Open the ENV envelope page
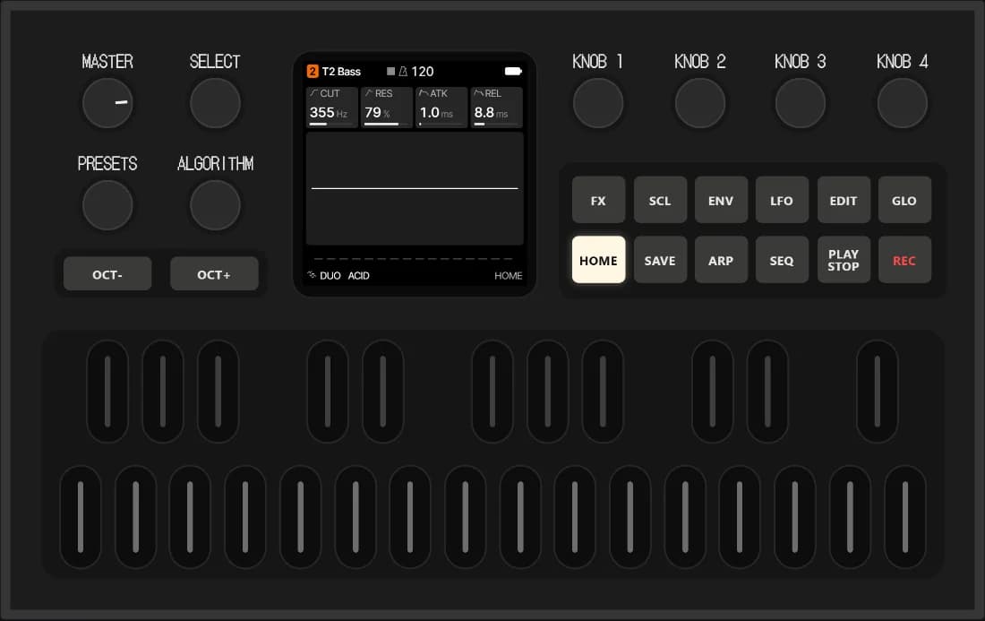Image resolution: width=985 pixels, height=621 pixels. 721,200
